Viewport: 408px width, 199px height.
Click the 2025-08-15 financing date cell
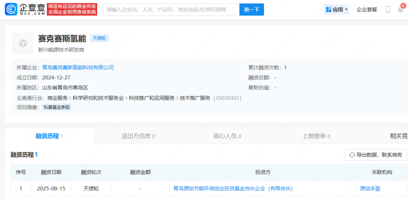pos(51,188)
